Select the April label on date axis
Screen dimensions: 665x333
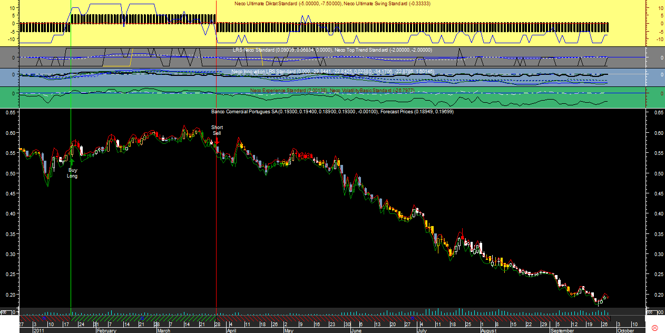coord(231,330)
